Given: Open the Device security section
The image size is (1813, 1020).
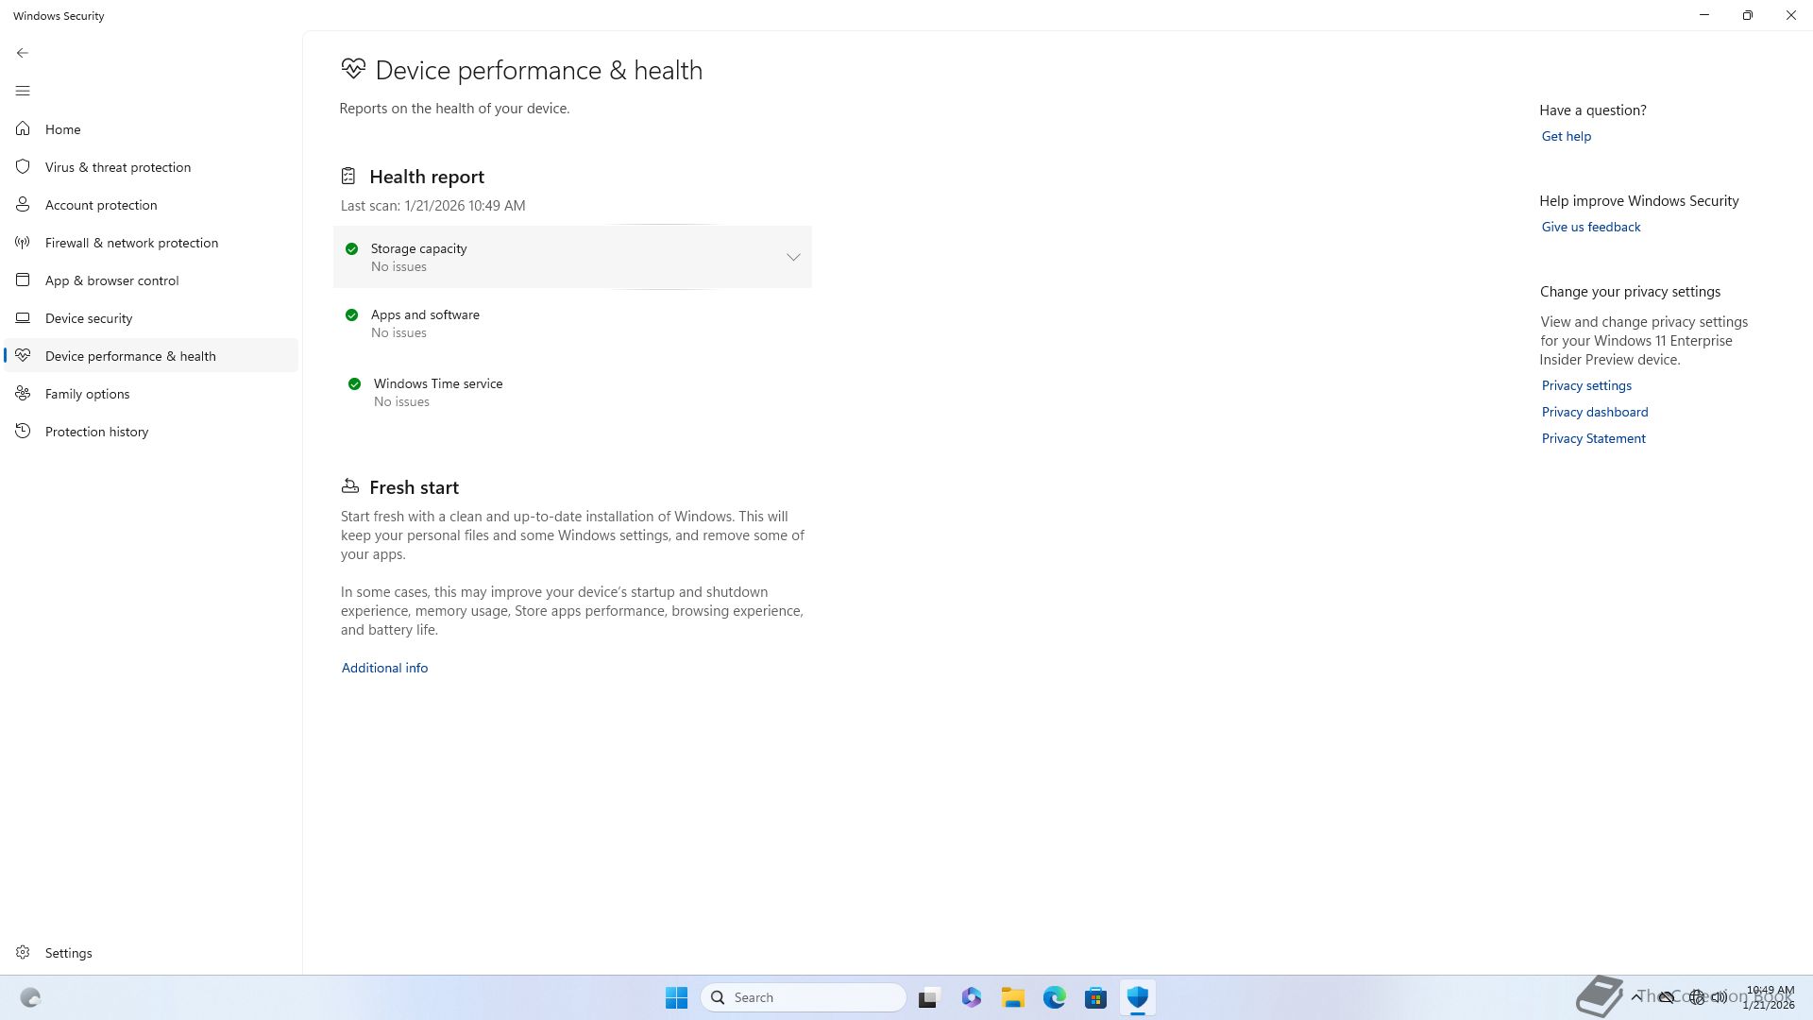Looking at the screenshot, I should 89,318.
